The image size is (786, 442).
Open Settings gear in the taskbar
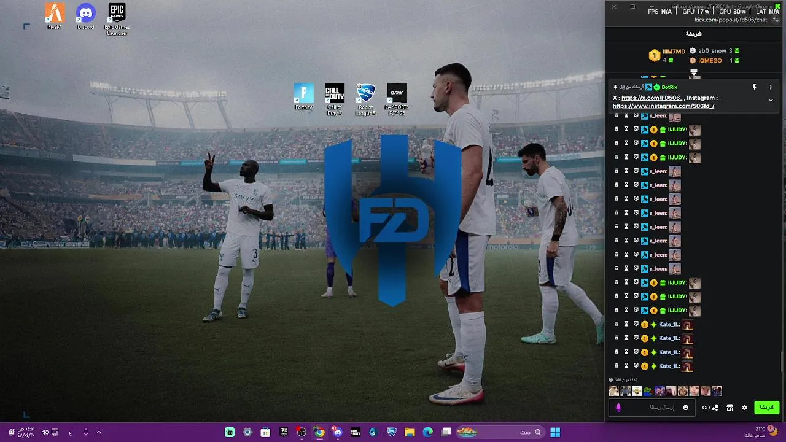(x=247, y=432)
